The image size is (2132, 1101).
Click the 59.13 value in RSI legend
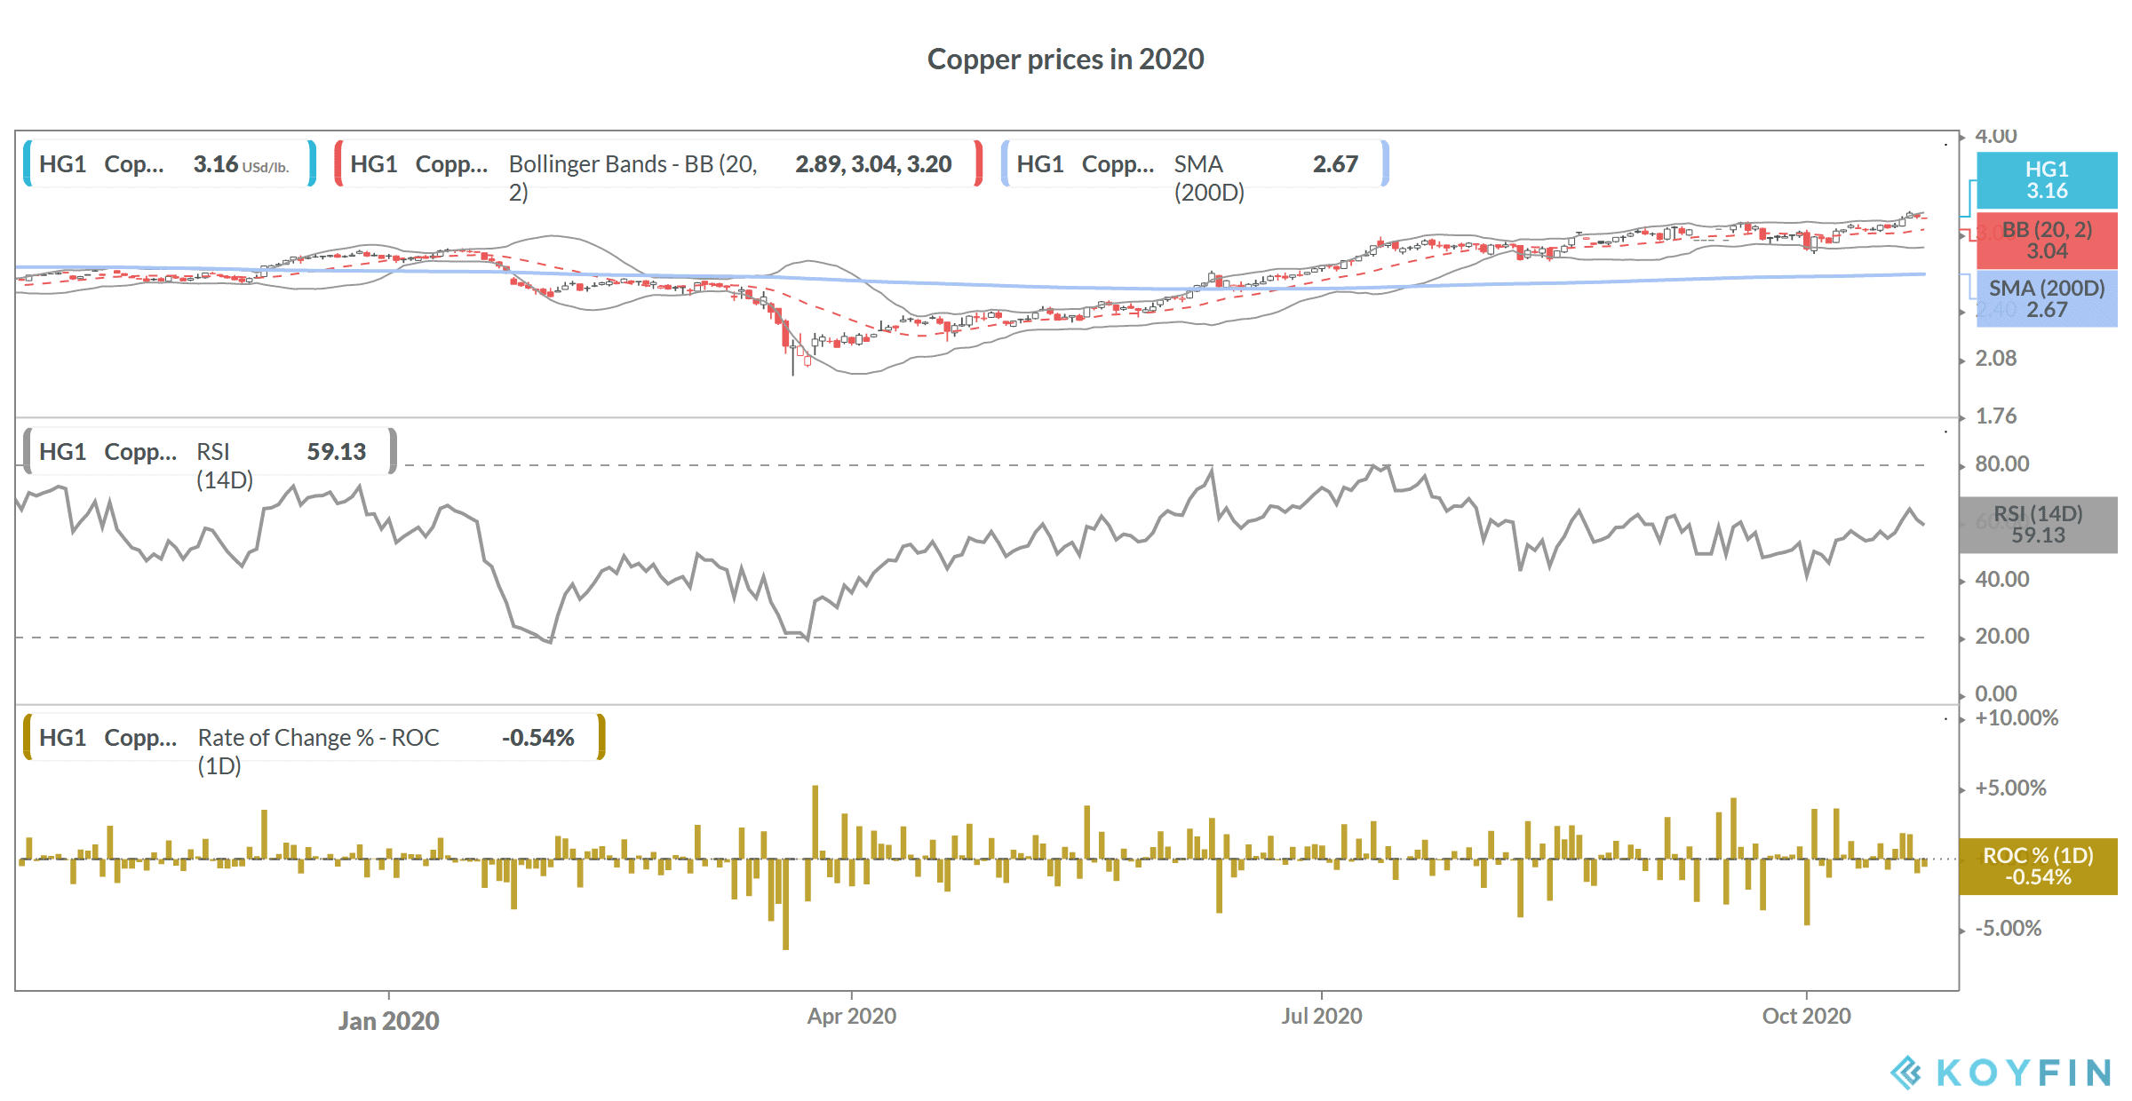click(336, 452)
